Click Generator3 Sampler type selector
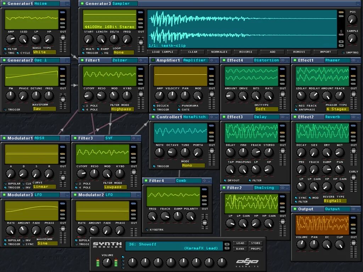This screenshot has width=363, height=272. pyautogui.click(x=124, y=4)
